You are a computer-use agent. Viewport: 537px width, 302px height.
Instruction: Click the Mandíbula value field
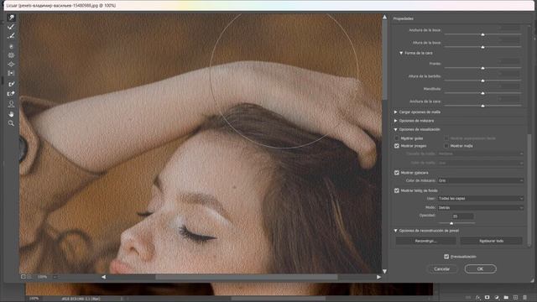pos(509,86)
